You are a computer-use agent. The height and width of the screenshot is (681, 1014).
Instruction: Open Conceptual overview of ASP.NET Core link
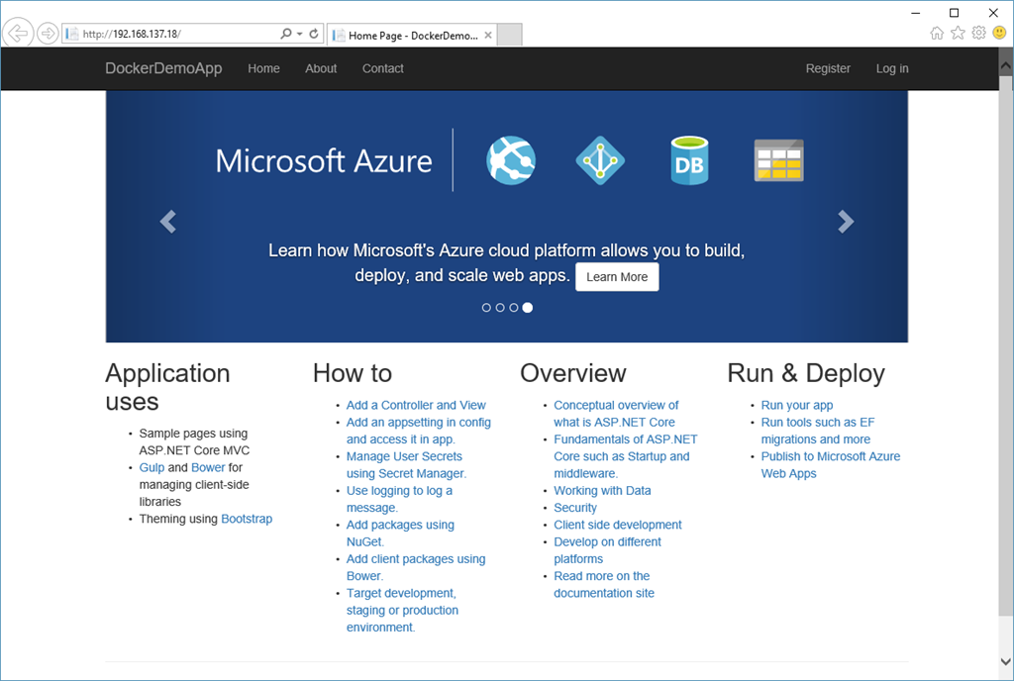pyautogui.click(x=616, y=414)
